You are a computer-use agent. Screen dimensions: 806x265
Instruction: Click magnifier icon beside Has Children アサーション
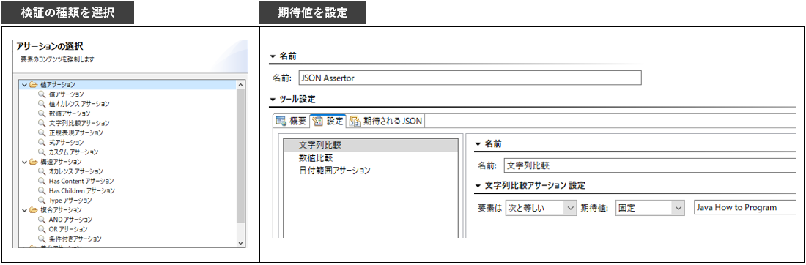(41, 190)
